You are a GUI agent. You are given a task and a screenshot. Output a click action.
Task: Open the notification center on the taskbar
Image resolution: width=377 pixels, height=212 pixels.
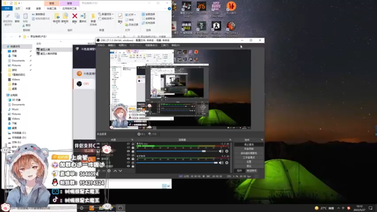point(370,208)
